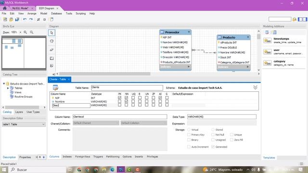Open the Scripting menu
This screenshot has width=308, height=173.
tap(81, 13)
